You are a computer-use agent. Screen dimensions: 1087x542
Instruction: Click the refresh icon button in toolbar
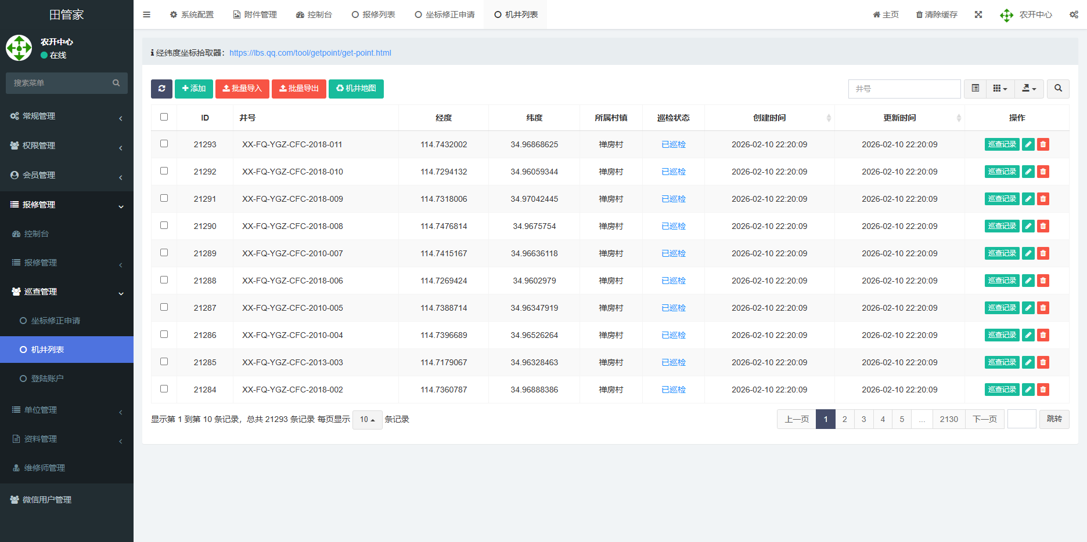click(161, 89)
